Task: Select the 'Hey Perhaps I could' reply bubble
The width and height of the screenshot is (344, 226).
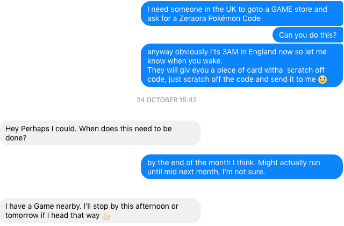Action: click(100, 133)
